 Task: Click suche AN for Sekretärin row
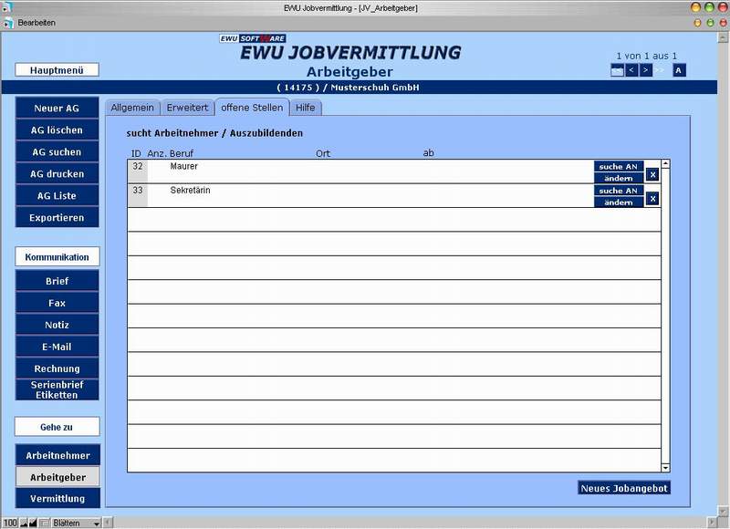(x=619, y=191)
